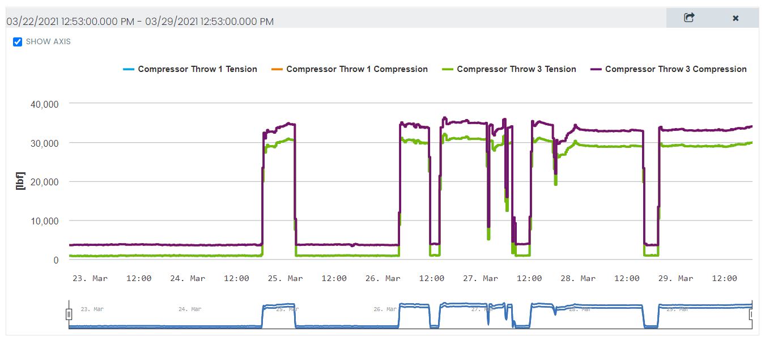This screenshot has width=765, height=340.
Task: Click green legend marker for Throw 3 Tension
Action: pos(447,69)
